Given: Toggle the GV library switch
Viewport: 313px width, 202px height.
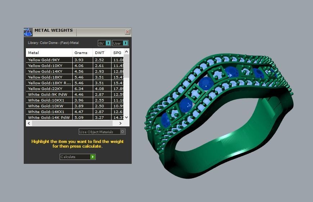Looking at the screenshot, I should click(x=104, y=43).
